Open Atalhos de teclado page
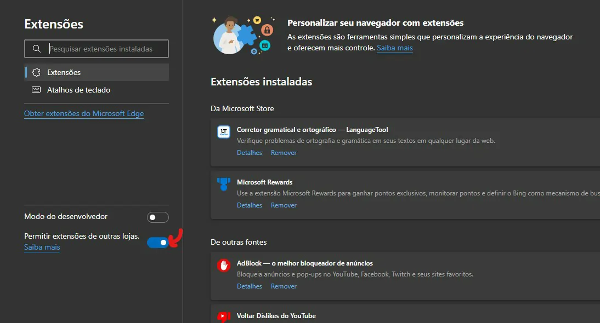 (x=97, y=90)
